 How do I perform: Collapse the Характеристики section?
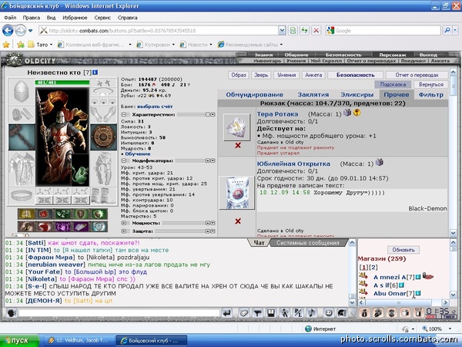click(124, 114)
